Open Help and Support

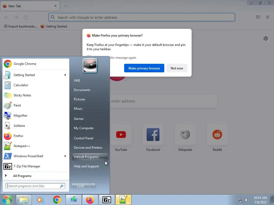[90, 166]
